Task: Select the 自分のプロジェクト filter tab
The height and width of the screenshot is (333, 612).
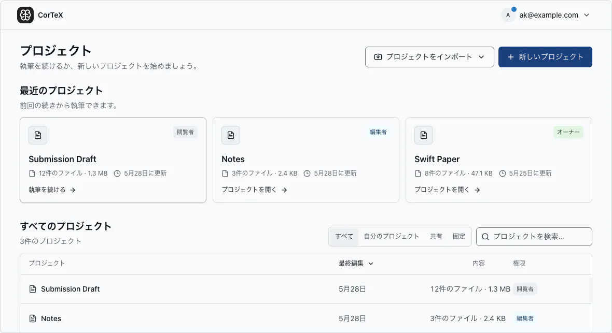Action: [x=391, y=236]
